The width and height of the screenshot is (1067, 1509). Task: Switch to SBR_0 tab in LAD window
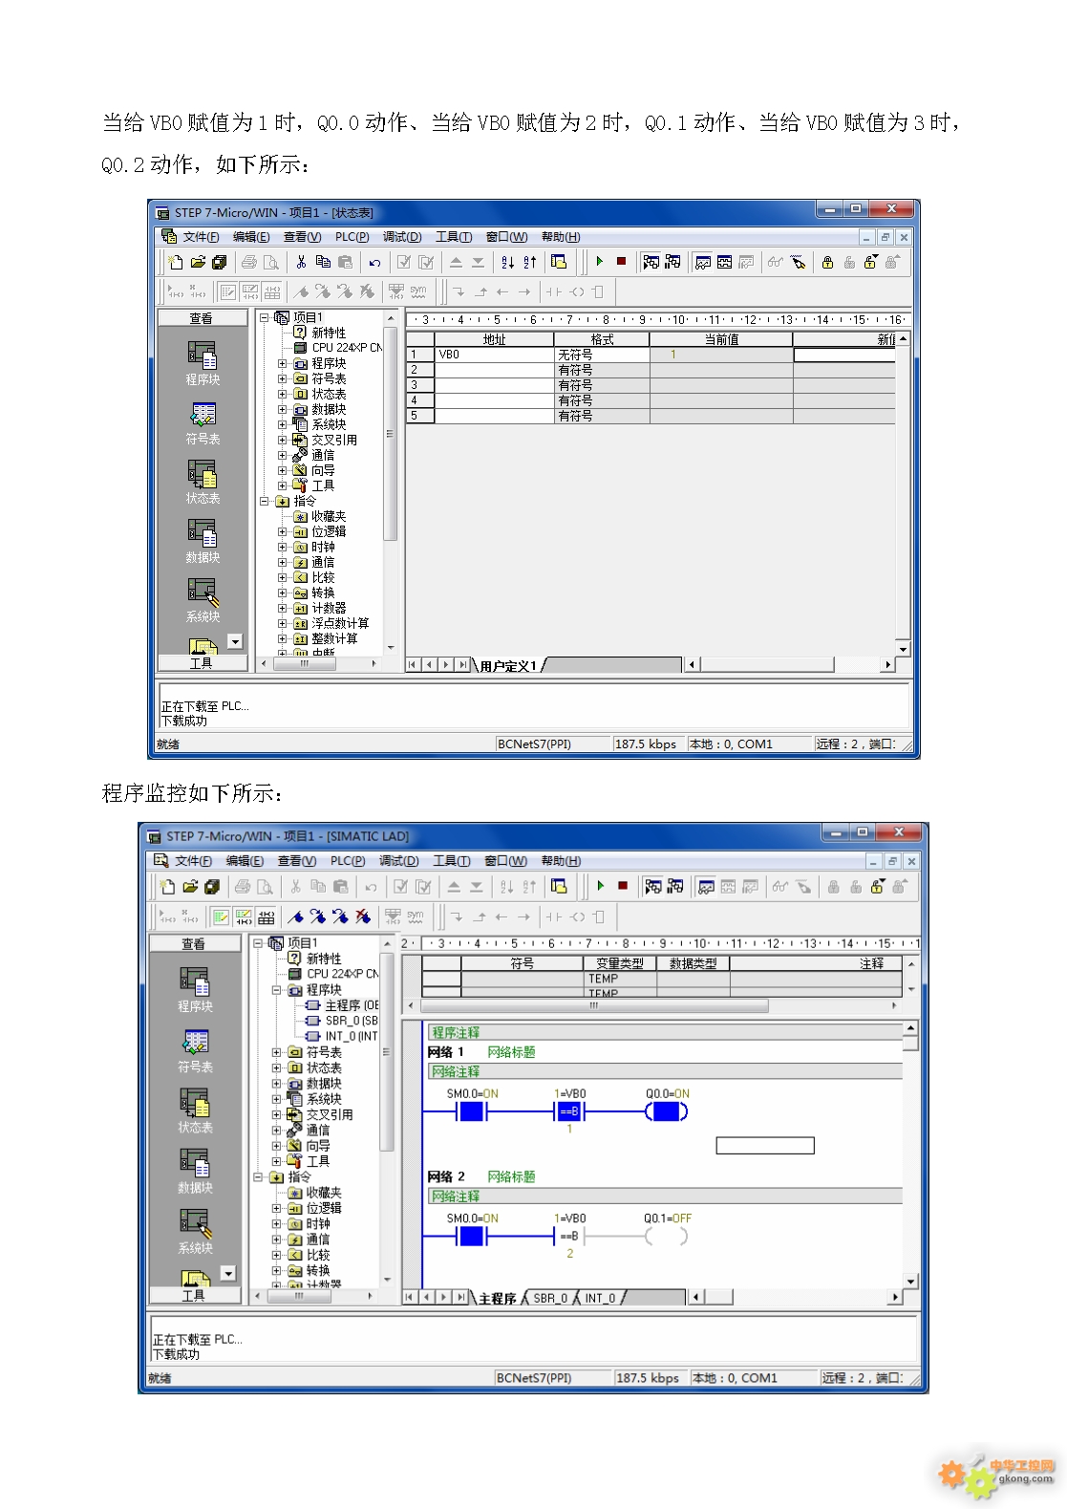[x=550, y=1298]
